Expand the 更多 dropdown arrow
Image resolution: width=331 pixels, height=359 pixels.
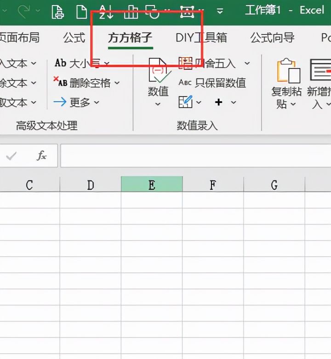(97, 103)
